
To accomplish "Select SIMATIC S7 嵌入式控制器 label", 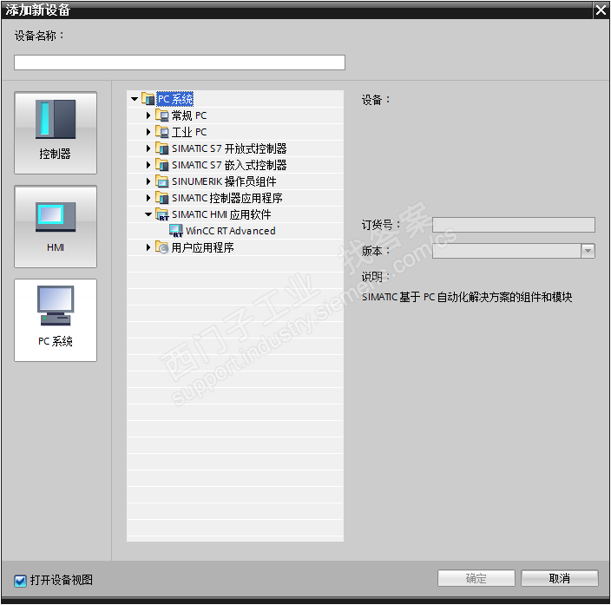I will click(229, 165).
